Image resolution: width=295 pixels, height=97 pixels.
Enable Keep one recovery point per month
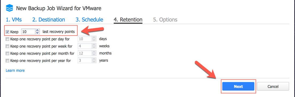[x=7, y=53]
